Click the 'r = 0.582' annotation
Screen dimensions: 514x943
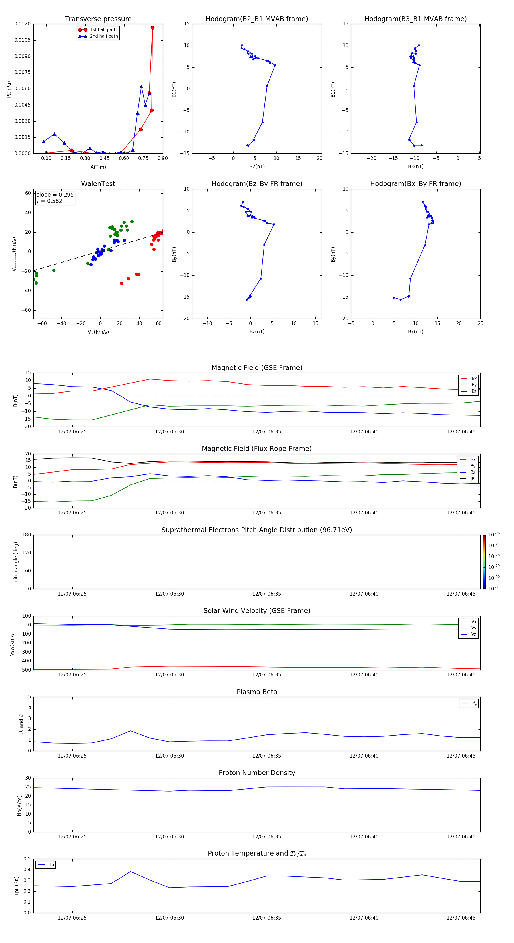(x=49, y=201)
